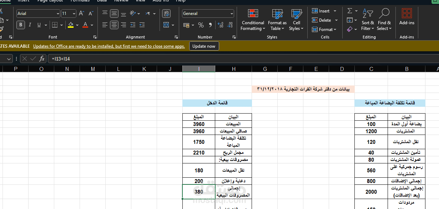
Task: Open the Font dialog launcher
Action: click(95, 37)
